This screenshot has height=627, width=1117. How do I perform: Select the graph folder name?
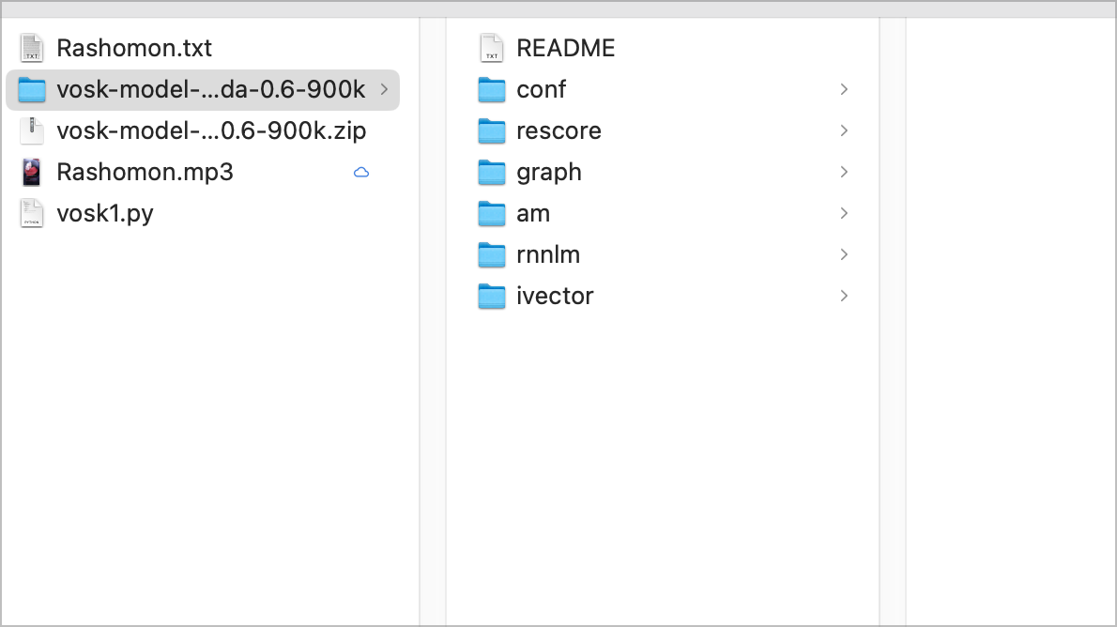[x=548, y=173]
